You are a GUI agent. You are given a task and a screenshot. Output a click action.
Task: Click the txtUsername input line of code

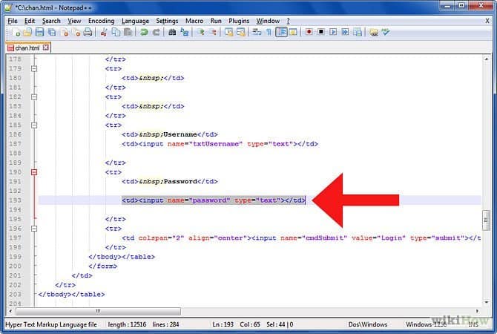pyautogui.click(x=220, y=144)
